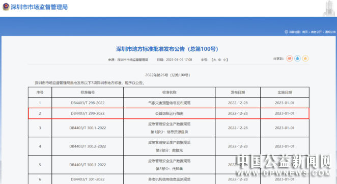Screen dimensions: 337x184
Task: Click cell DB4403/T 300.1-2022
Action: tap(88, 128)
